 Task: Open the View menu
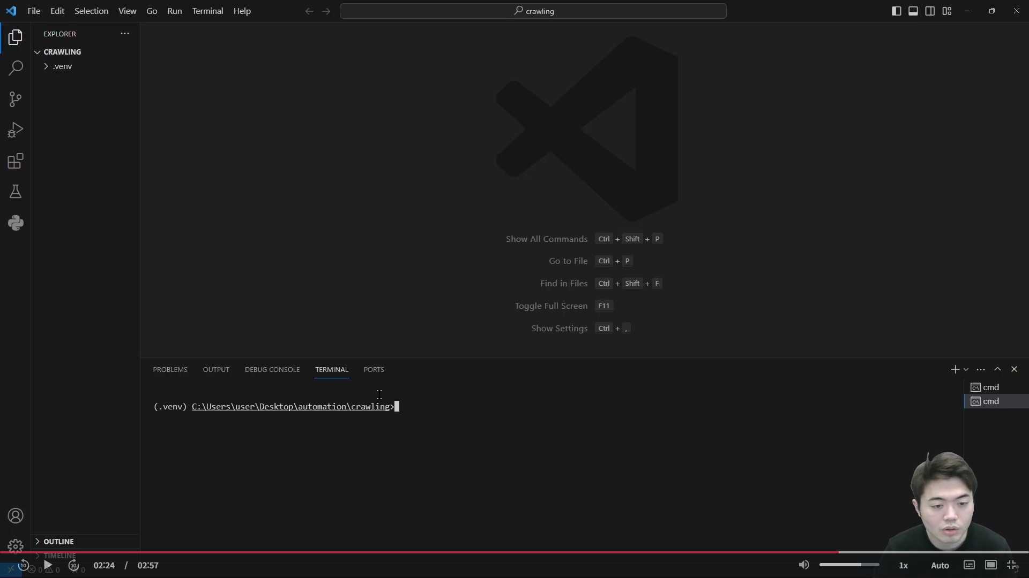point(127,11)
